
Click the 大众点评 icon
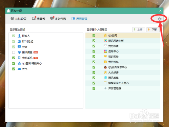[x=105, y=72]
